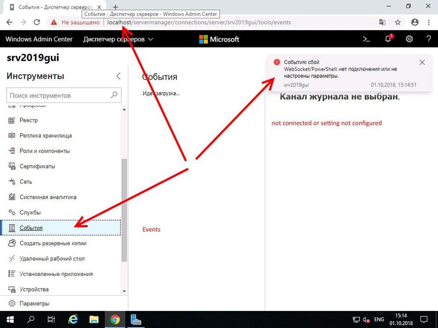Click the Параметры gear icon at sidebar bottom

12,303
